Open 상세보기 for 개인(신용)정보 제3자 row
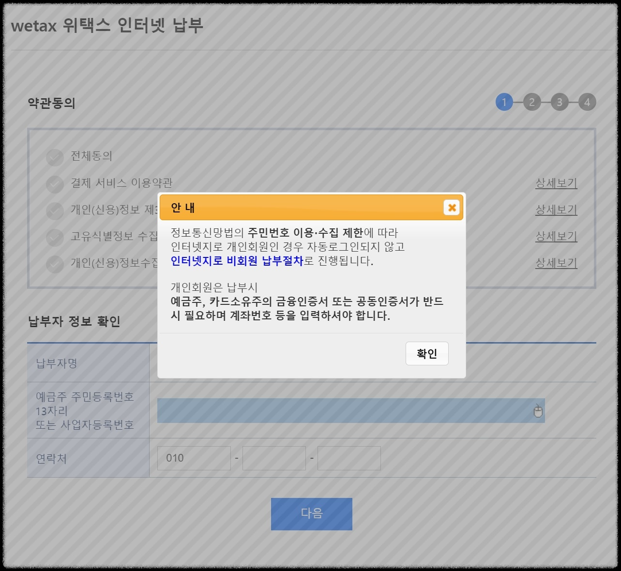 556,210
